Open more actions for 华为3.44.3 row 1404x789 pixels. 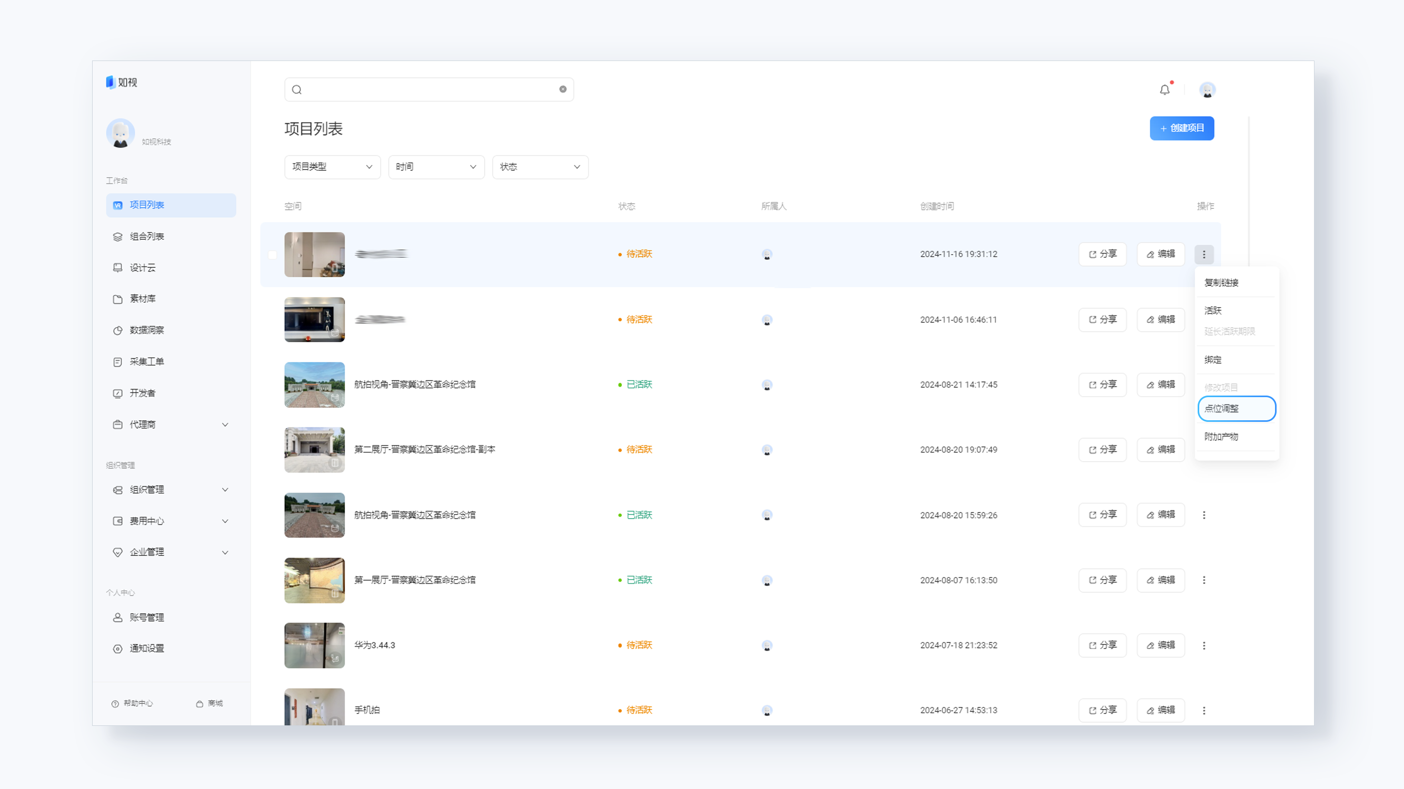(x=1204, y=646)
